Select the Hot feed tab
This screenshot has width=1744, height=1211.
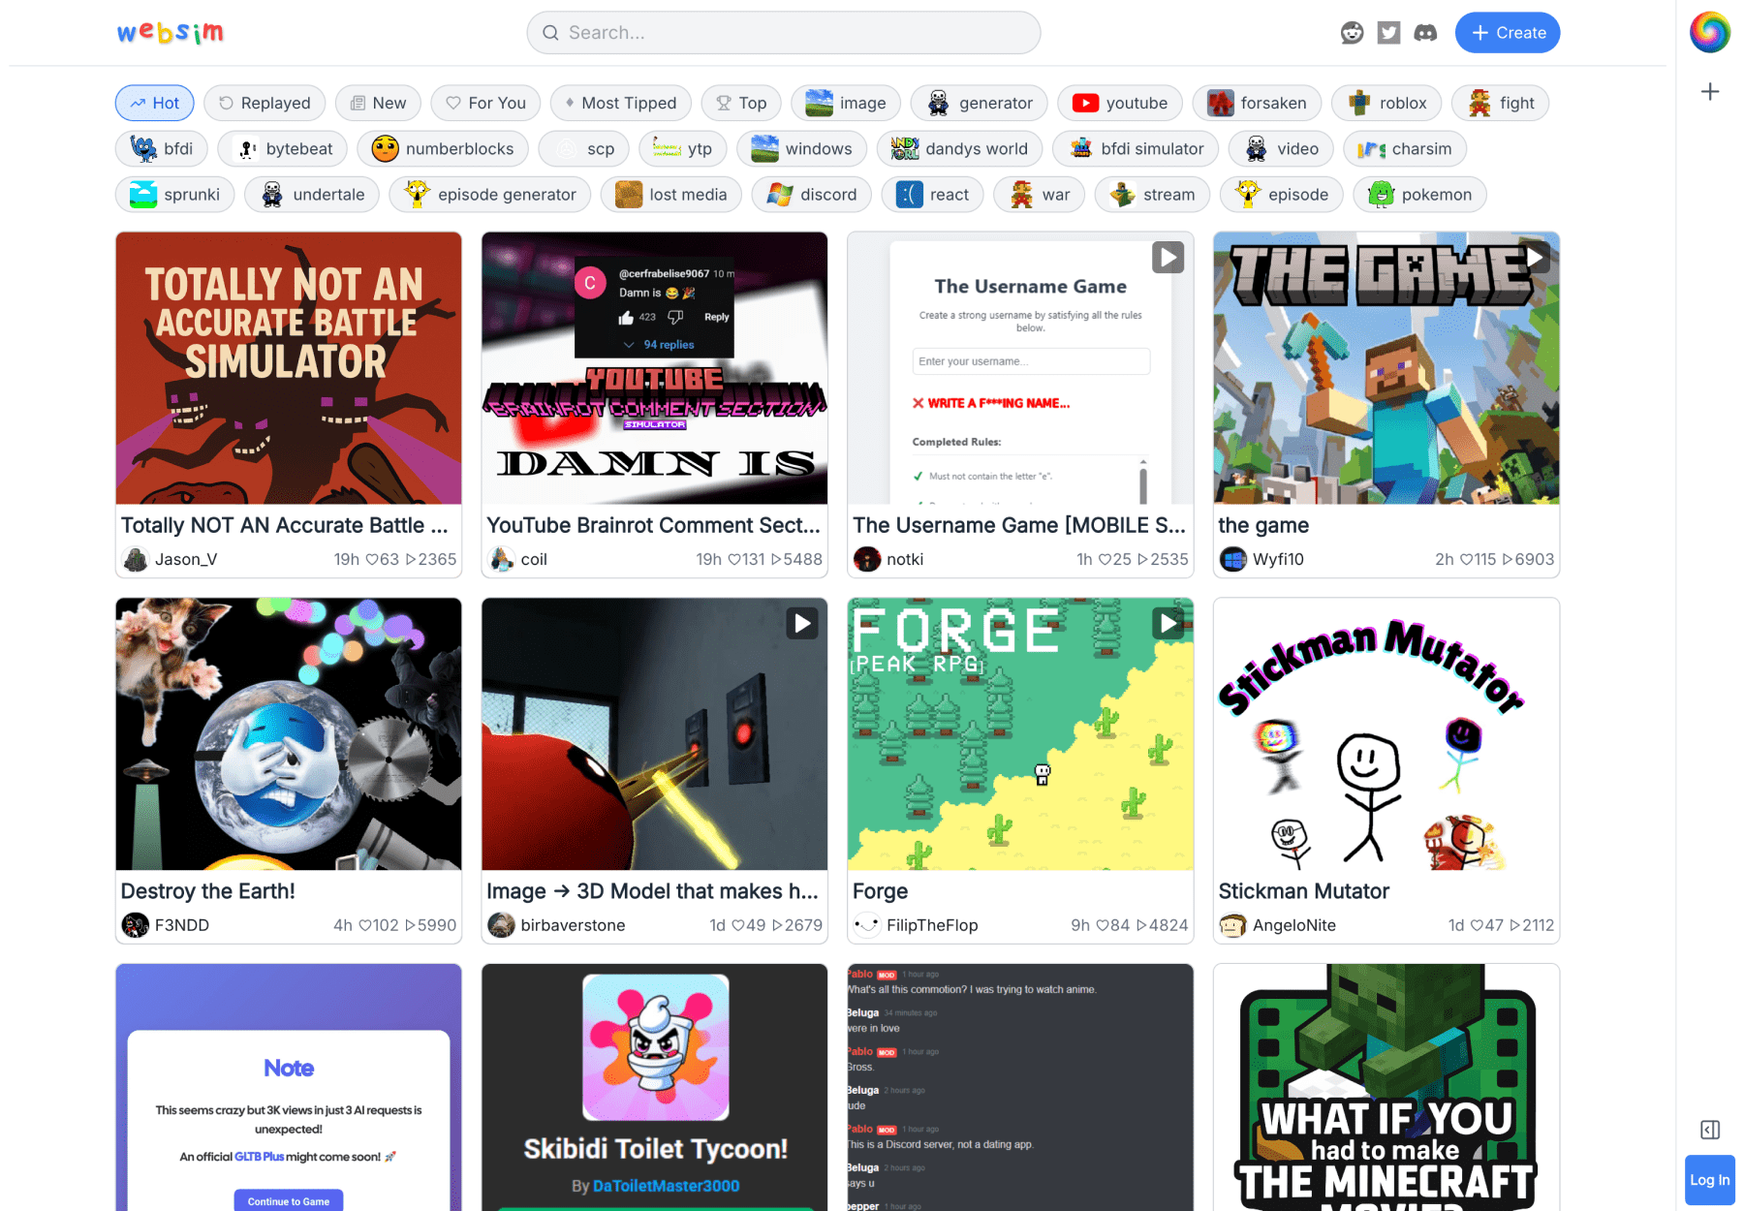(155, 103)
